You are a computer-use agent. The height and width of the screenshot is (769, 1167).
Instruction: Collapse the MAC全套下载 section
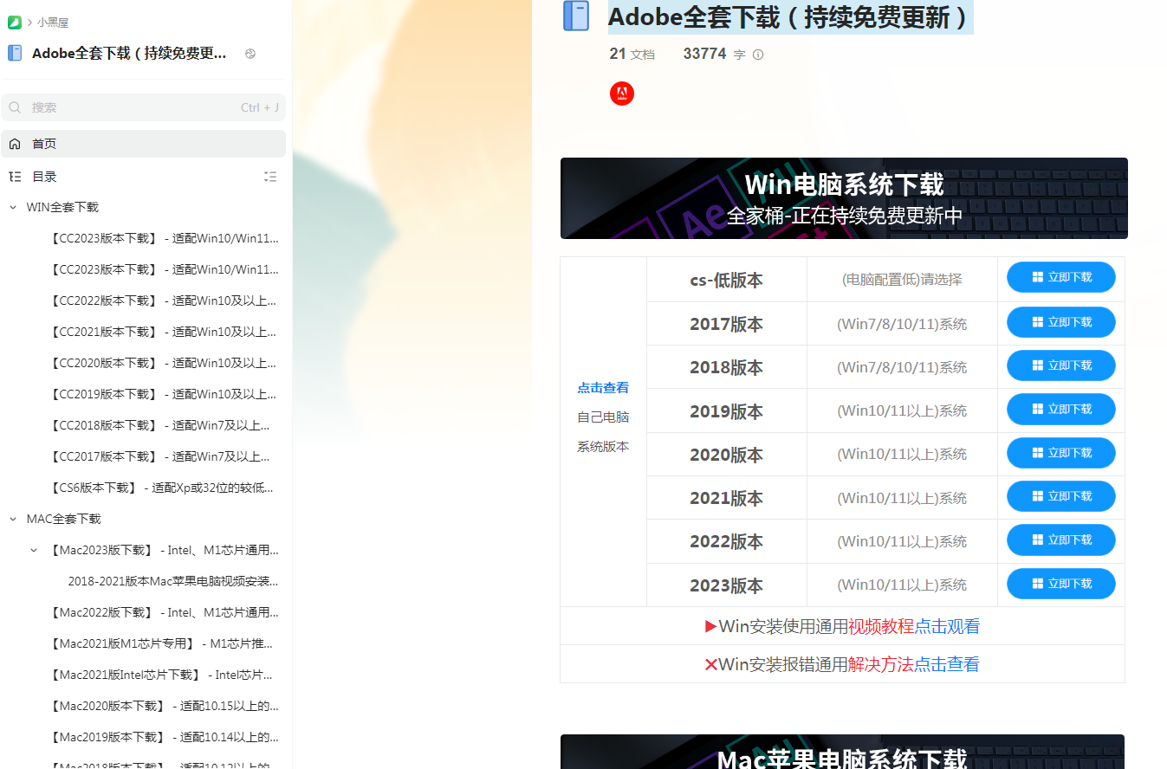pyautogui.click(x=12, y=518)
